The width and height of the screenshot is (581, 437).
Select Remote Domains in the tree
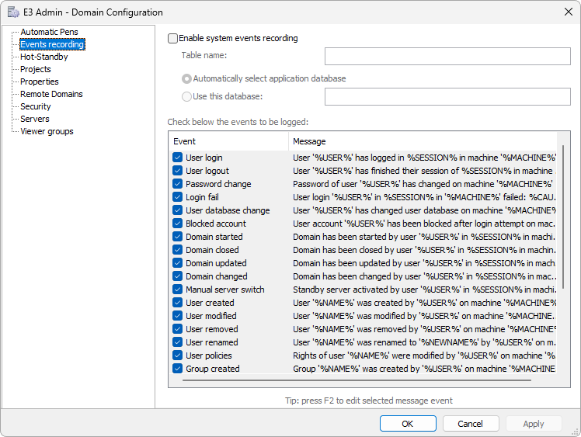(x=51, y=94)
